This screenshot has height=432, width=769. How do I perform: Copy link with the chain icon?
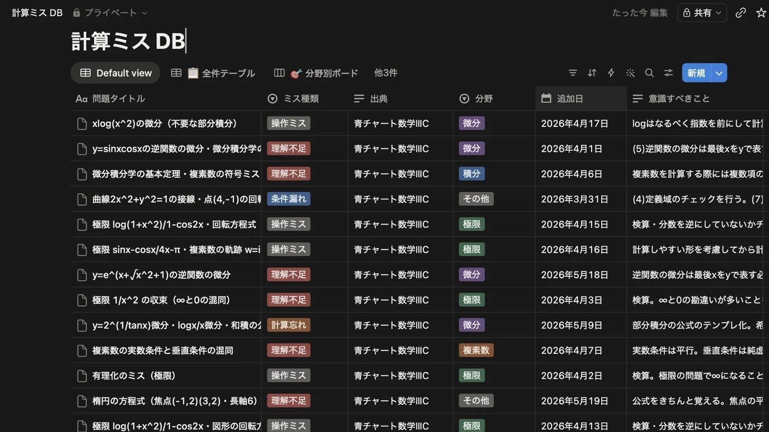[741, 13]
